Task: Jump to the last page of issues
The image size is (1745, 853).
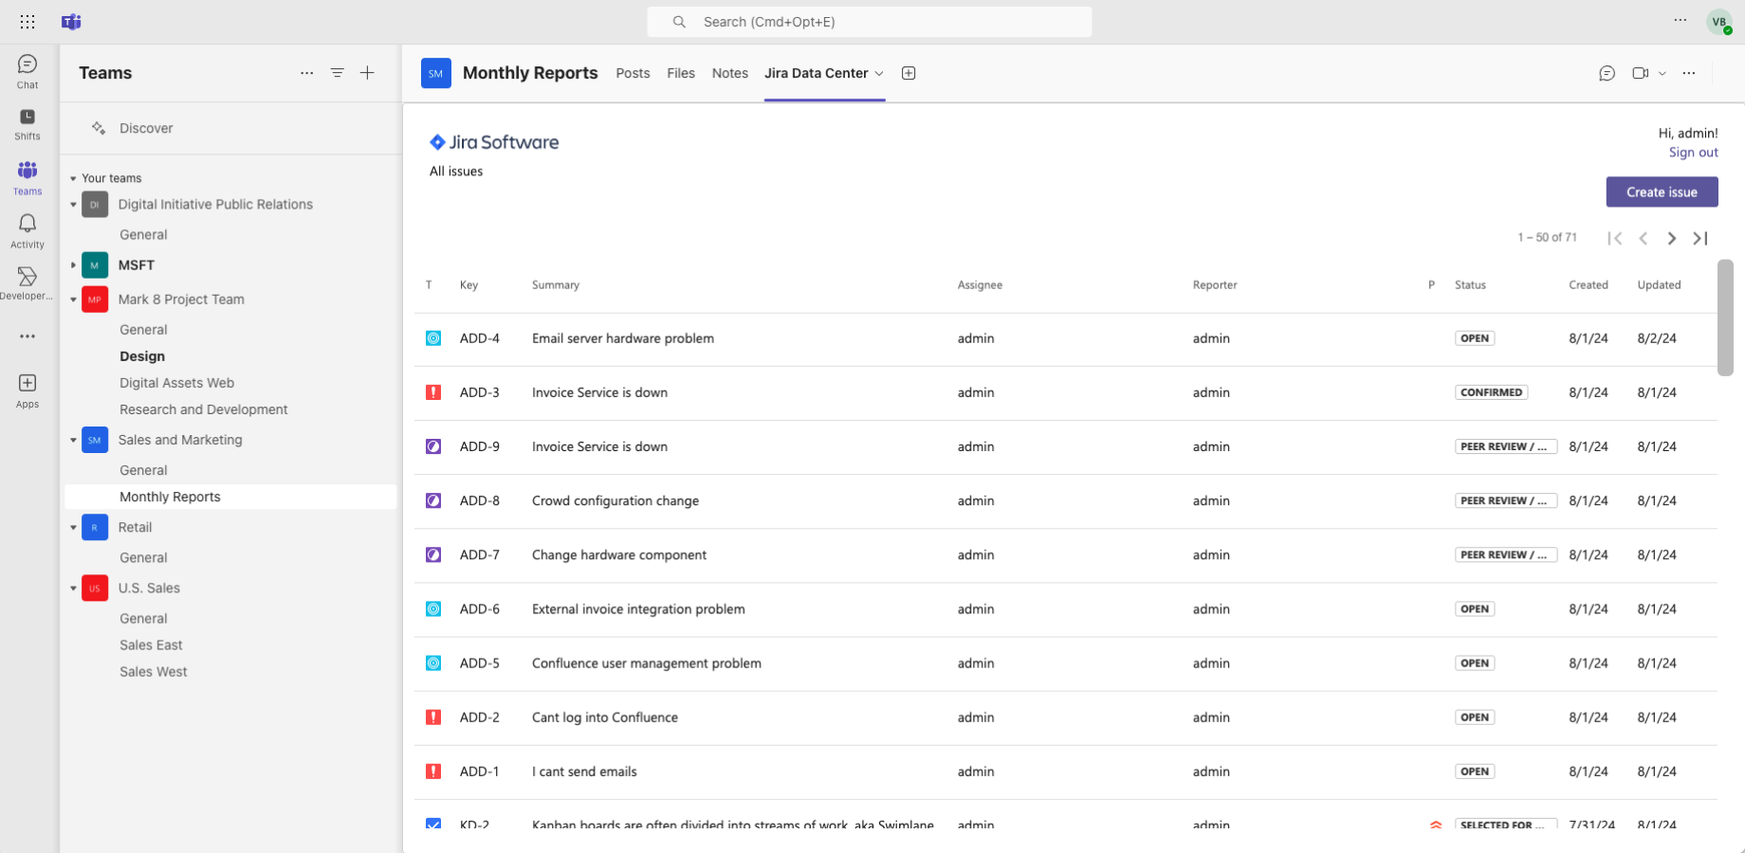Action: pyautogui.click(x=1700, y=238)
